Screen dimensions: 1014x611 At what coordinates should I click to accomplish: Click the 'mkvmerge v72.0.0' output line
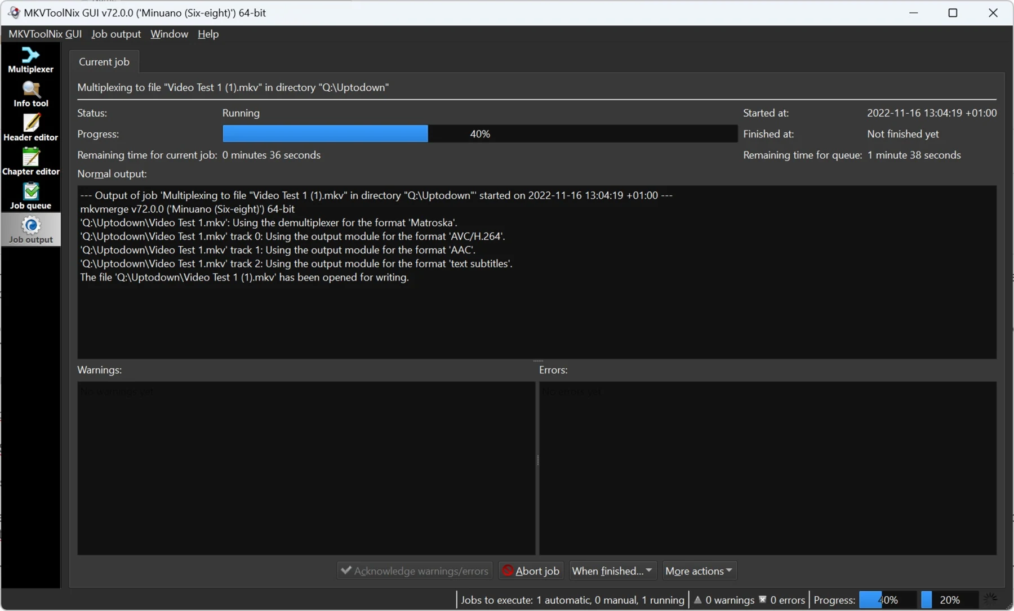187,209
